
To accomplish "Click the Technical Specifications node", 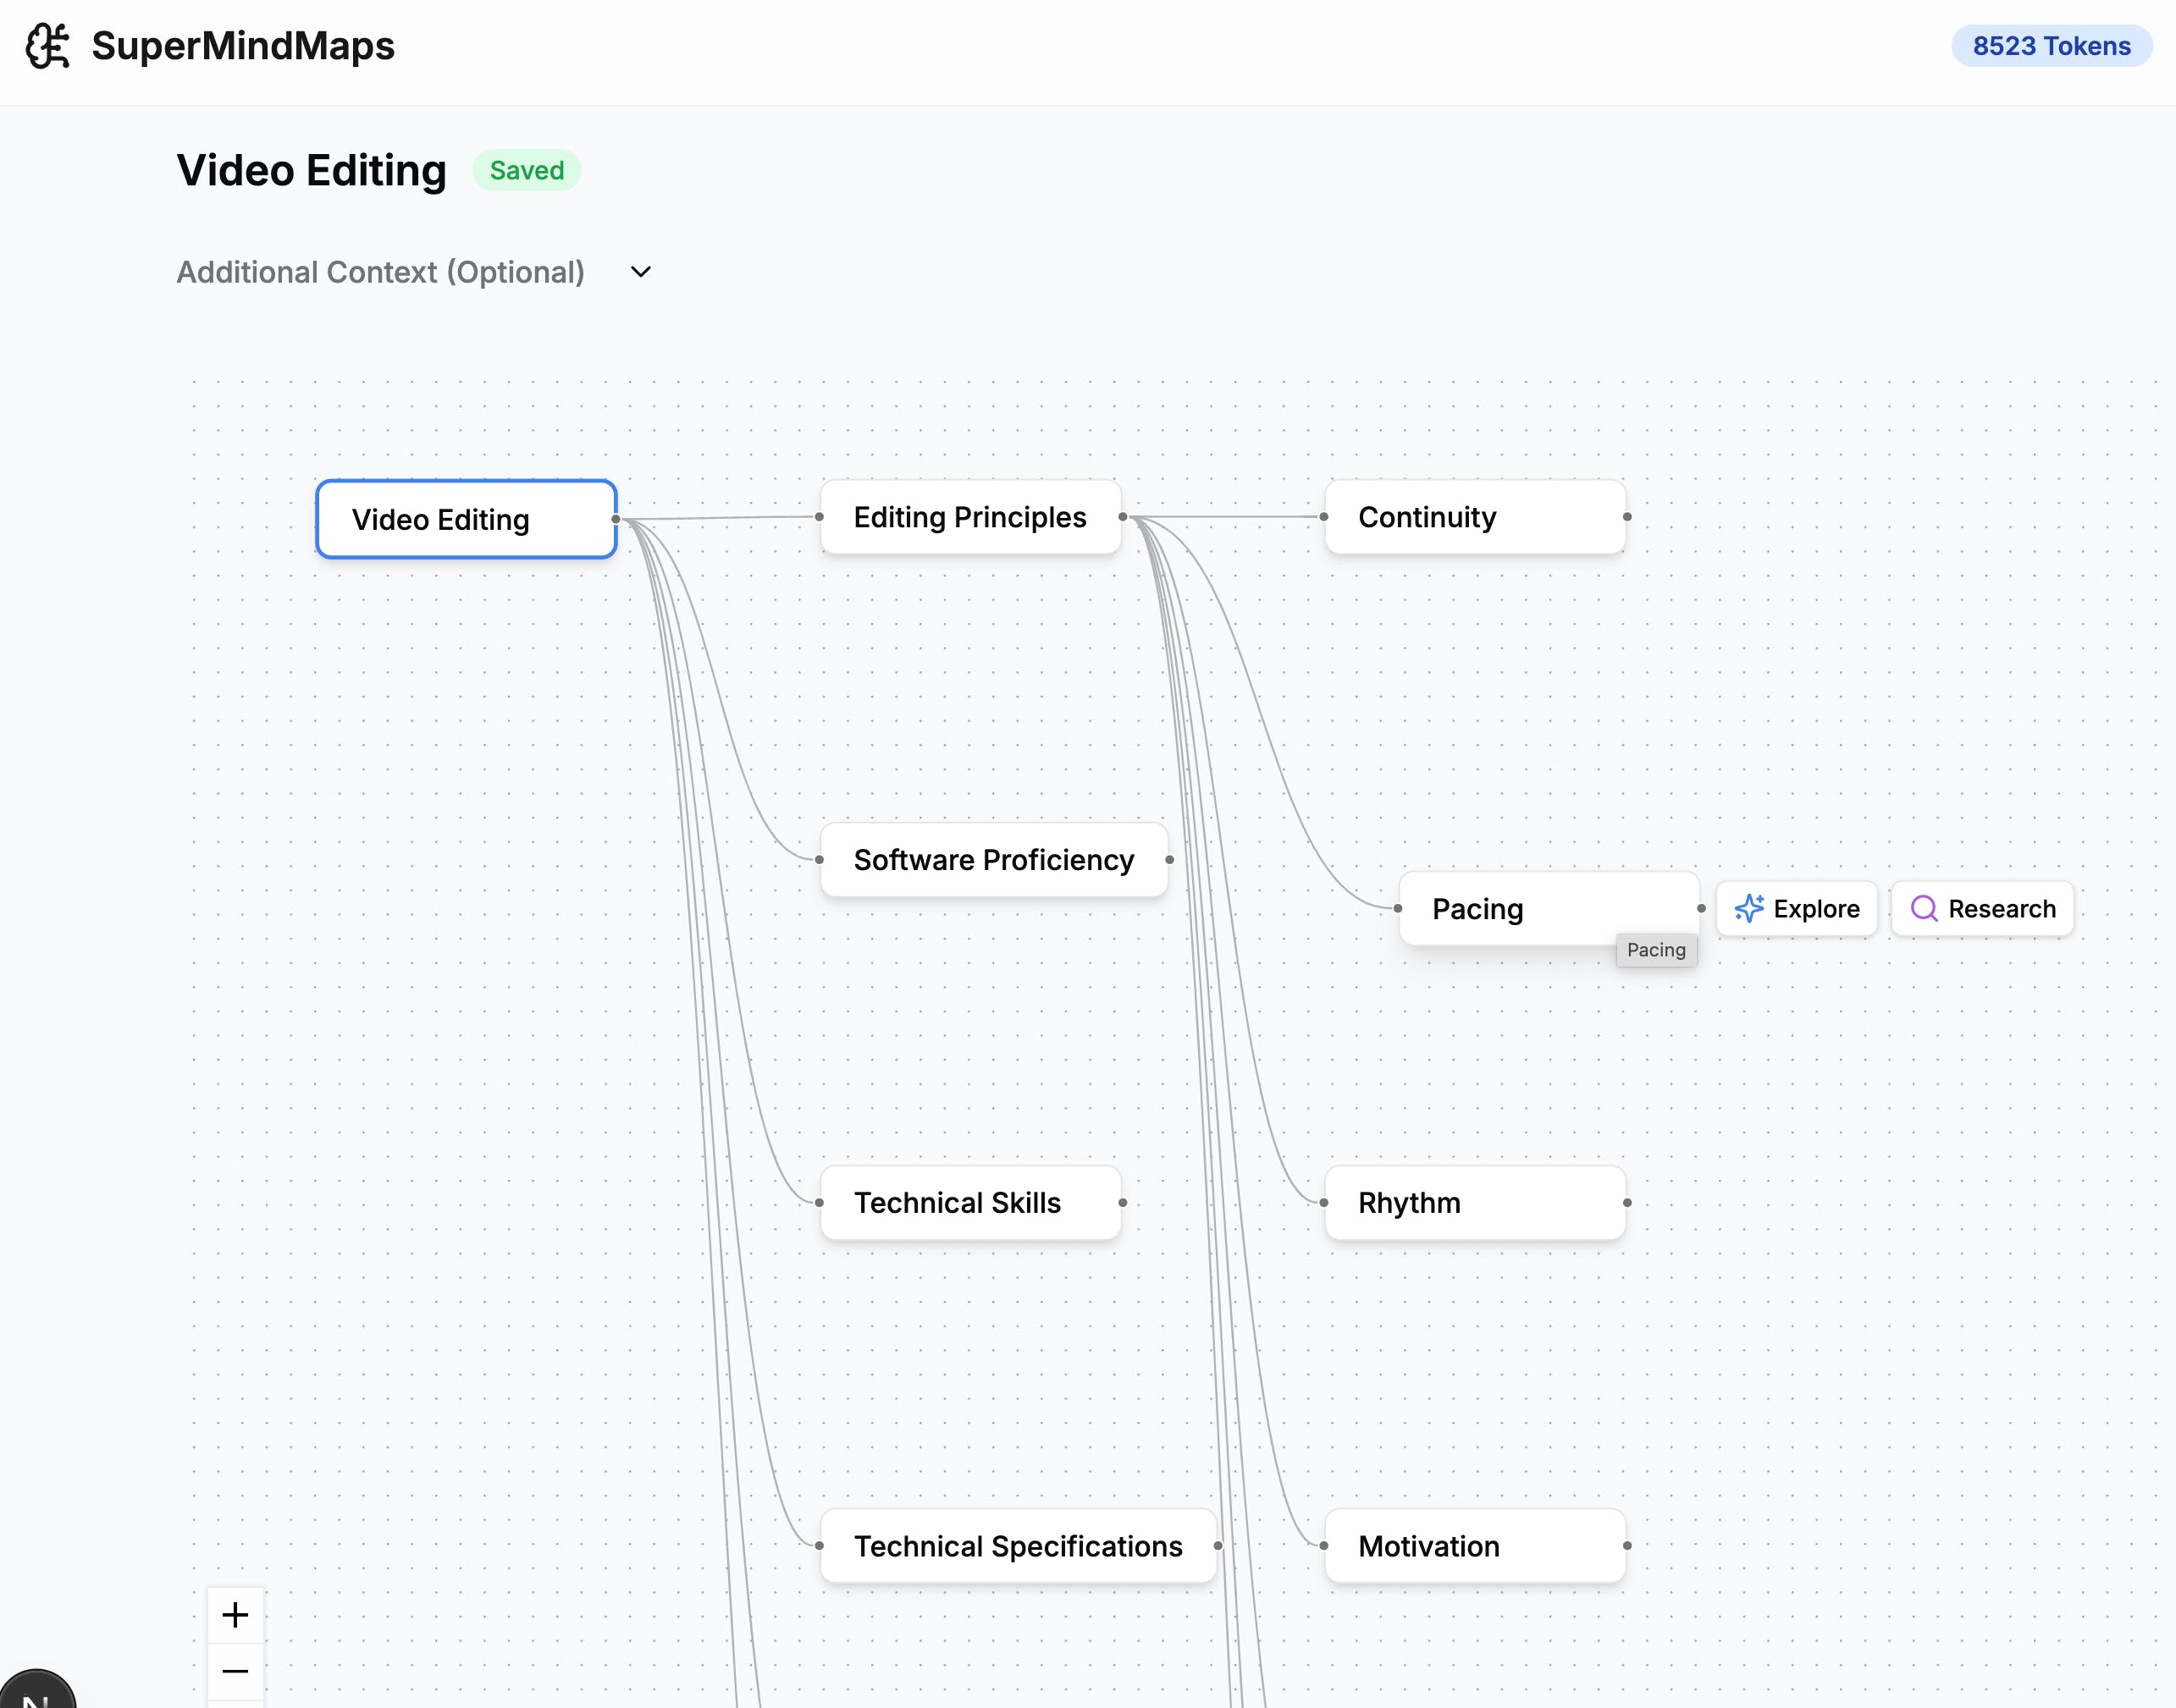I will click(1018, 1546).
